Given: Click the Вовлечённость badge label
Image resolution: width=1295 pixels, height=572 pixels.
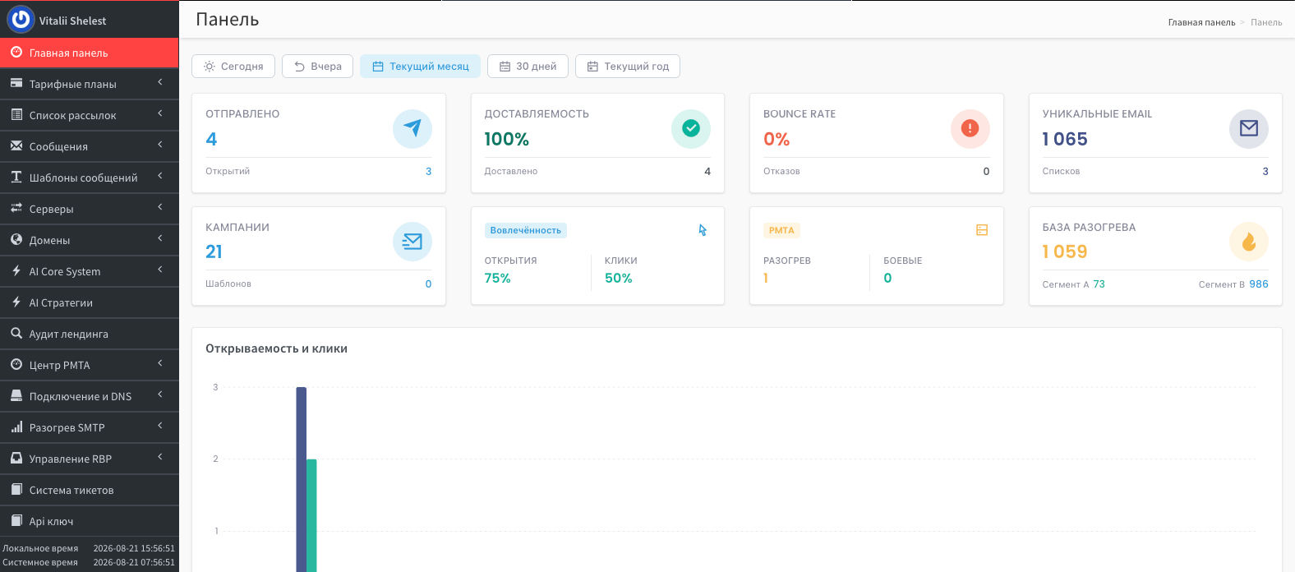Looking at the screenshot, I should click(526, 230).
